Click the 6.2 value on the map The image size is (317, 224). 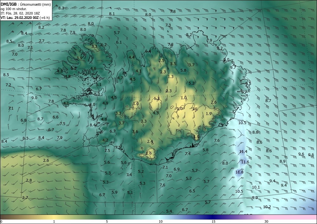[x=104, y=45]
